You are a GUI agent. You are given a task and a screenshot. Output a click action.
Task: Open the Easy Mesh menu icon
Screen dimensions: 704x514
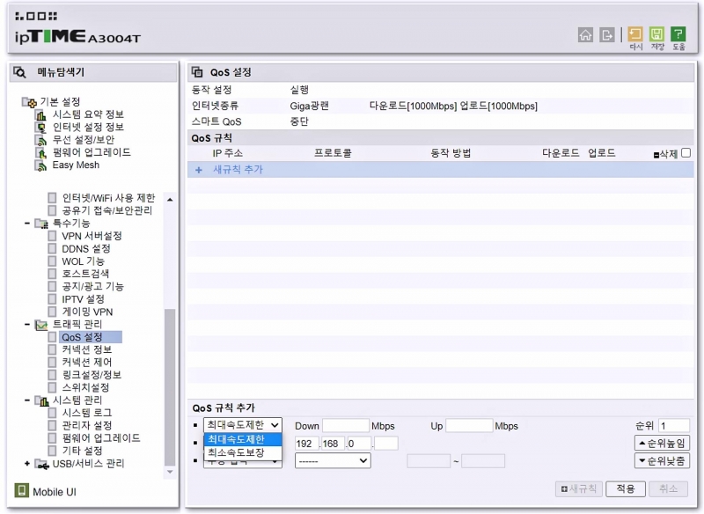[x=40, y=165]
